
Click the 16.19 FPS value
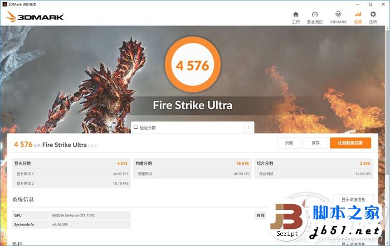(121, 183)
